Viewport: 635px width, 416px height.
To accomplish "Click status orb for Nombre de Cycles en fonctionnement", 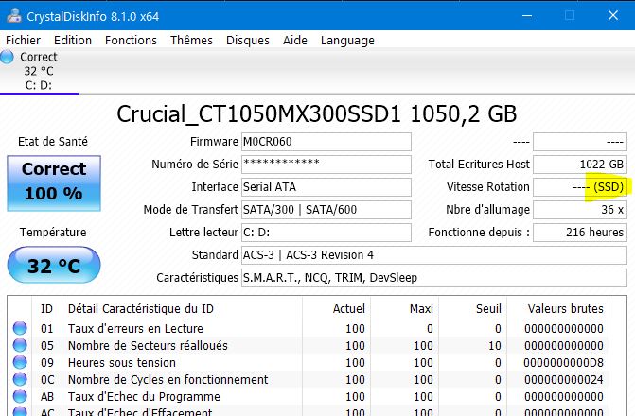I will pyautogui.click(x=20, y=379).
